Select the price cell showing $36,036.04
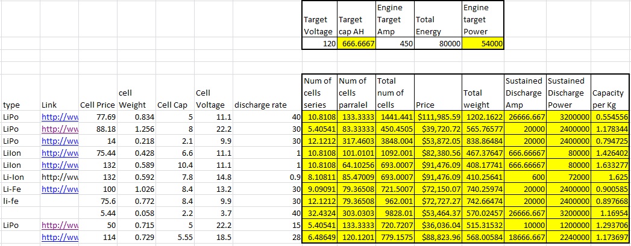The height and width of the screenshot is (246, 631). coord(436,226)
